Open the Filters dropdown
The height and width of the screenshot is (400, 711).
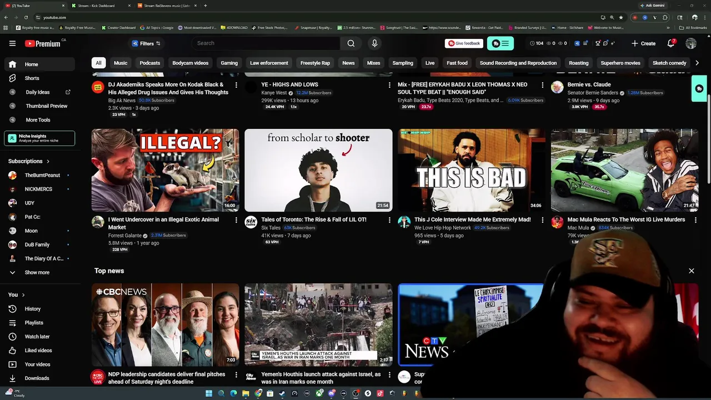146,43
